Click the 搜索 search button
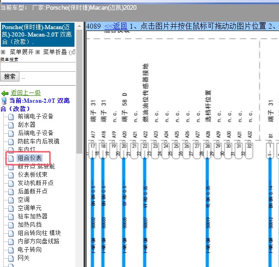 [10, 77]
